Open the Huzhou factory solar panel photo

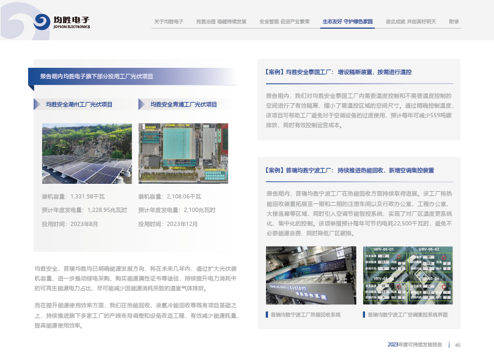click(x=83, y=153)
